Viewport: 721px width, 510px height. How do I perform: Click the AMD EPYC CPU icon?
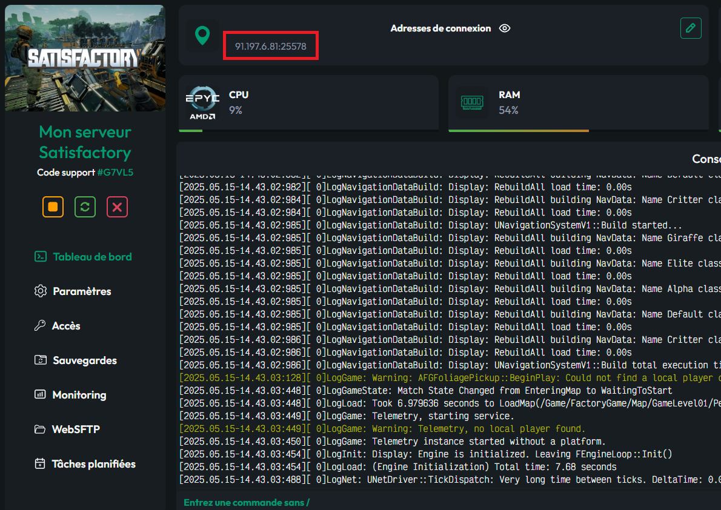pyautogui.click(x=202, y=103)
